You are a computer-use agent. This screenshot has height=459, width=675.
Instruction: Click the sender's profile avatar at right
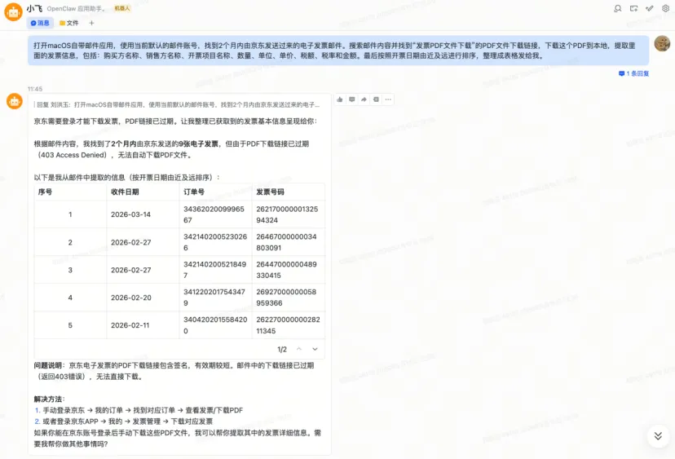click(x=662, y=43)
